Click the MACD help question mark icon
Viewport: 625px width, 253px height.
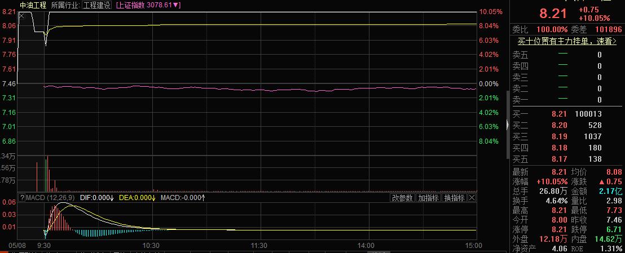coord(22,198)
